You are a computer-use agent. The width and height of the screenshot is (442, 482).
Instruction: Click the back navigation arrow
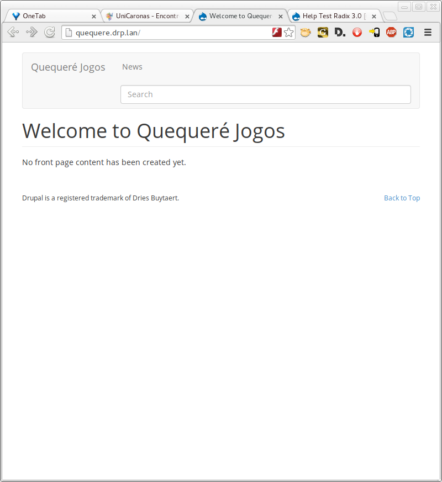[x=13, y=32]
